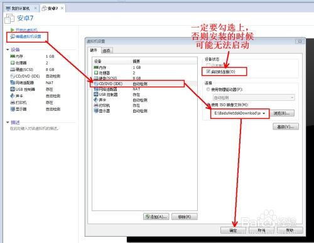Viewport: 314px width, 243px height.
Task: Select the printer row in hardware list
Action: [x=144, y=105]
